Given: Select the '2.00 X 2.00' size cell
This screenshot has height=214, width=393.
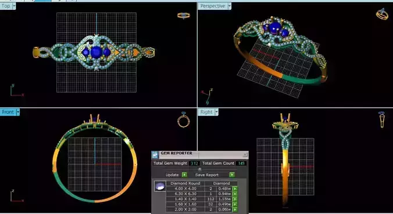Looking at the screenshot, I should pos(185,209).
